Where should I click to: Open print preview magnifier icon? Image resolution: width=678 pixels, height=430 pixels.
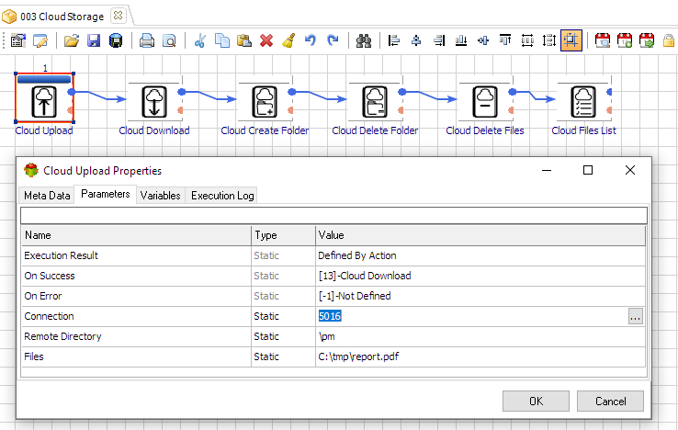tap(169, 40)
